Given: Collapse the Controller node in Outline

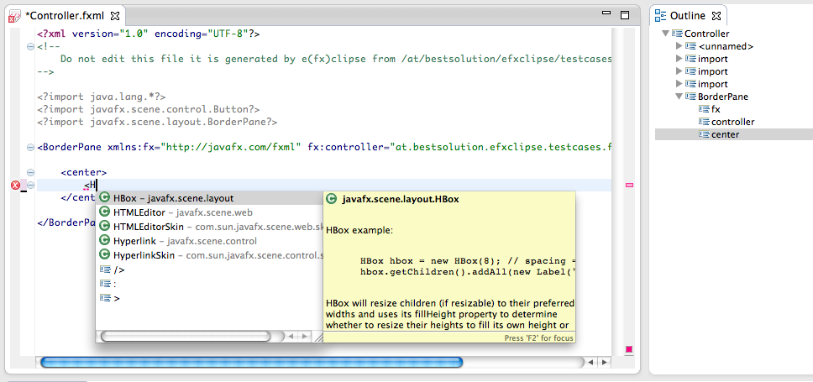Looking at the screenshot, I should coord(666,34).
